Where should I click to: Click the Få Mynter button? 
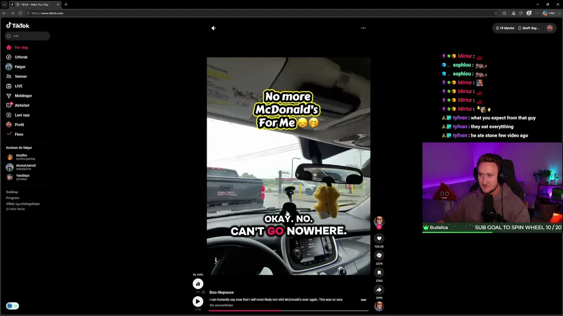tap(505, 28)
